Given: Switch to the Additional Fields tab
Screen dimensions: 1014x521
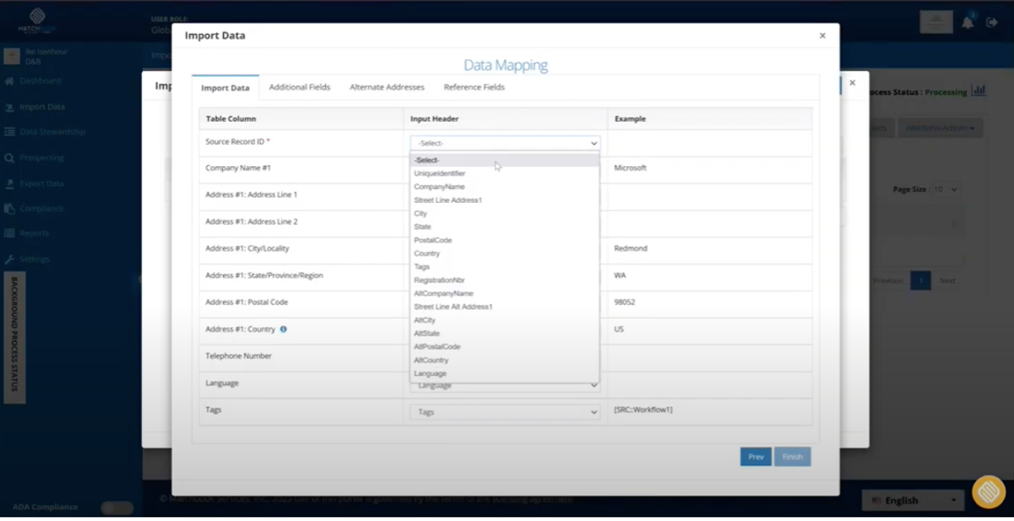Looking at the screenshot, I should 300,88.
